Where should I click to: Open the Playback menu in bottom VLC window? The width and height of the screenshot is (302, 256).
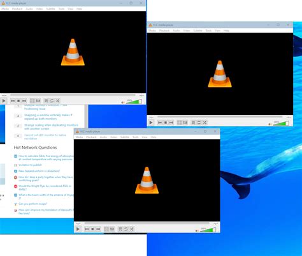tap(91, 137)
